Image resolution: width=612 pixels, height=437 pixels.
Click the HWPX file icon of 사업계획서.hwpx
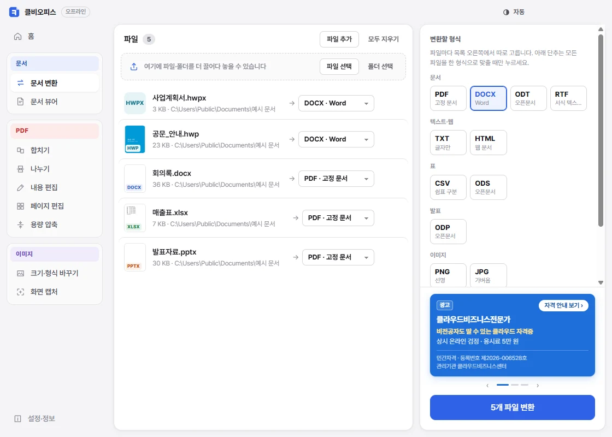134,103
